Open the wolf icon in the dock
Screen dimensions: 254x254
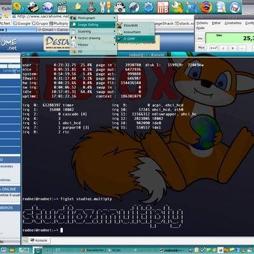(x=134, y=7)
